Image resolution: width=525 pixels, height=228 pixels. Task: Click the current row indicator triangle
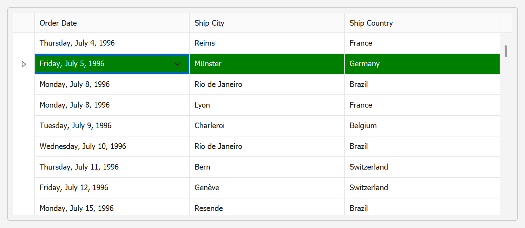(x=24, y=64)
